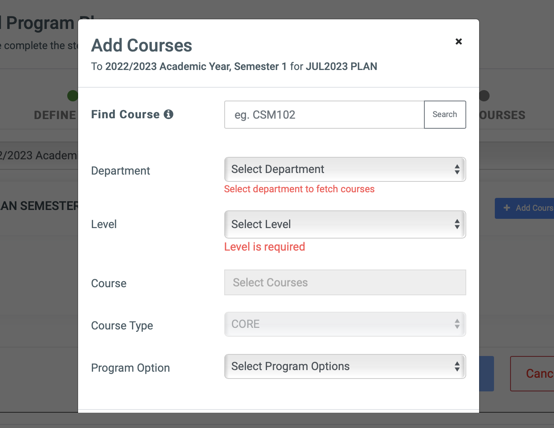Select the DEFINE step label
The image size is (554, 428).
point(55,115)
